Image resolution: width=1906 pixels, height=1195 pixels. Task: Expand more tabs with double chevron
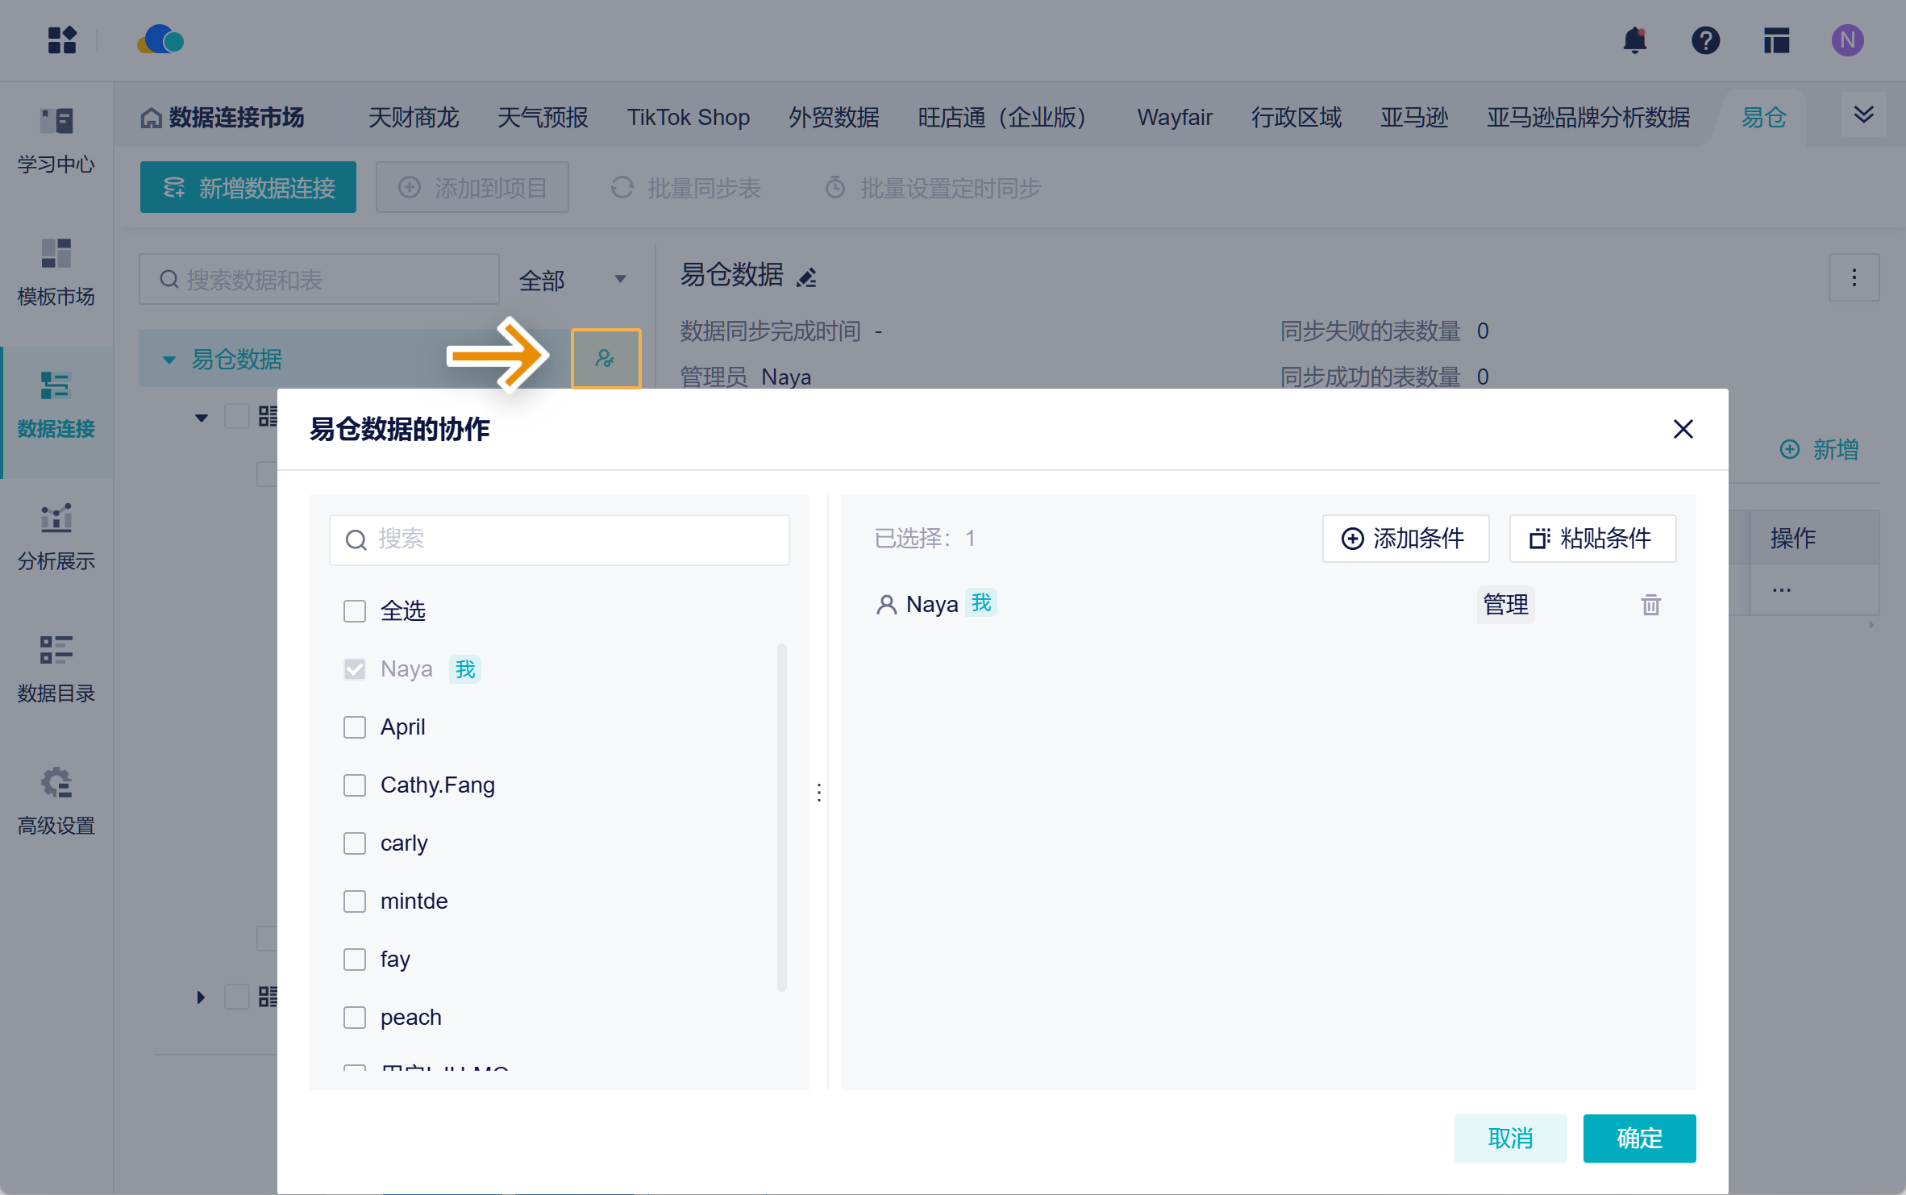(1864, 115)
